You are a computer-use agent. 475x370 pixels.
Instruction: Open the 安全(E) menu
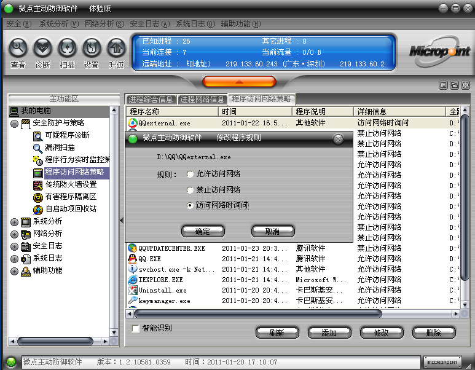[x=19, y=24]
